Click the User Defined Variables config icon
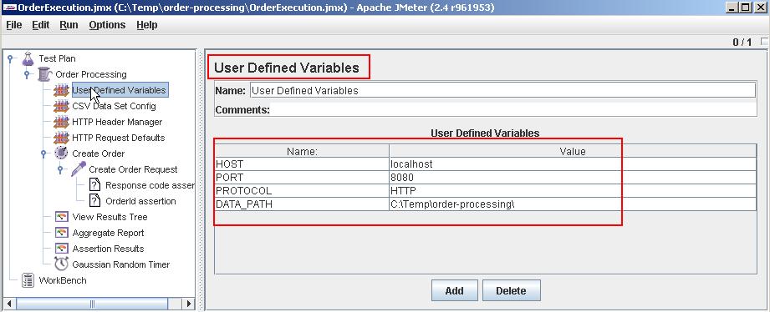The width and height of the screenshot is (770, 312). (61, 90)
